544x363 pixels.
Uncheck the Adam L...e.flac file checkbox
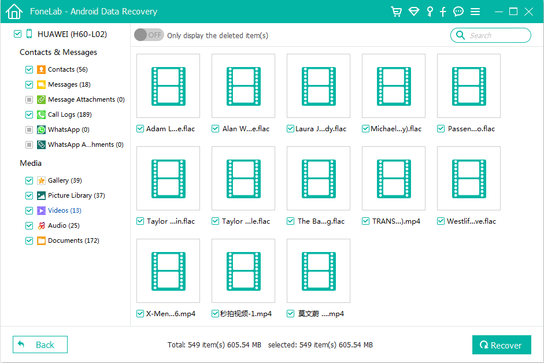click(x=140, y=129)
